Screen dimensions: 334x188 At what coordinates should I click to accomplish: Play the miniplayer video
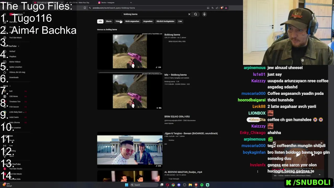pyautogui.click(x=298, y=155)
